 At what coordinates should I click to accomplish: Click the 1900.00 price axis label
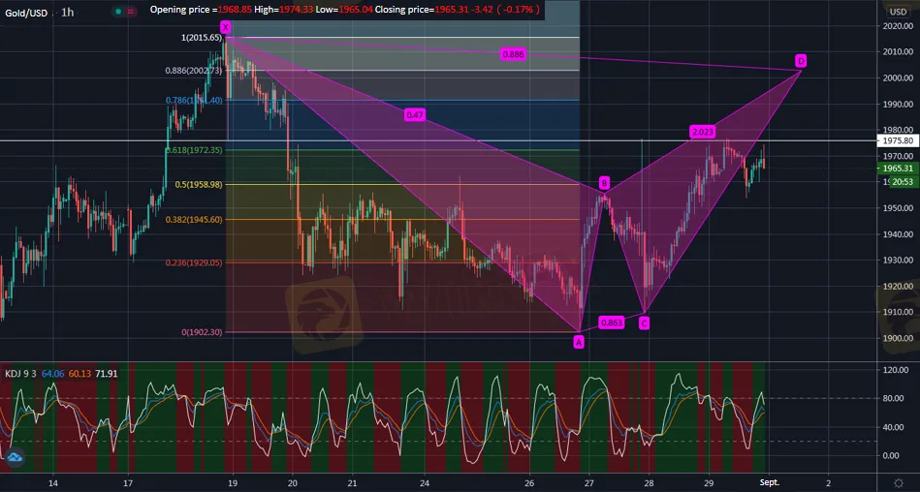(x=898, y=338)
